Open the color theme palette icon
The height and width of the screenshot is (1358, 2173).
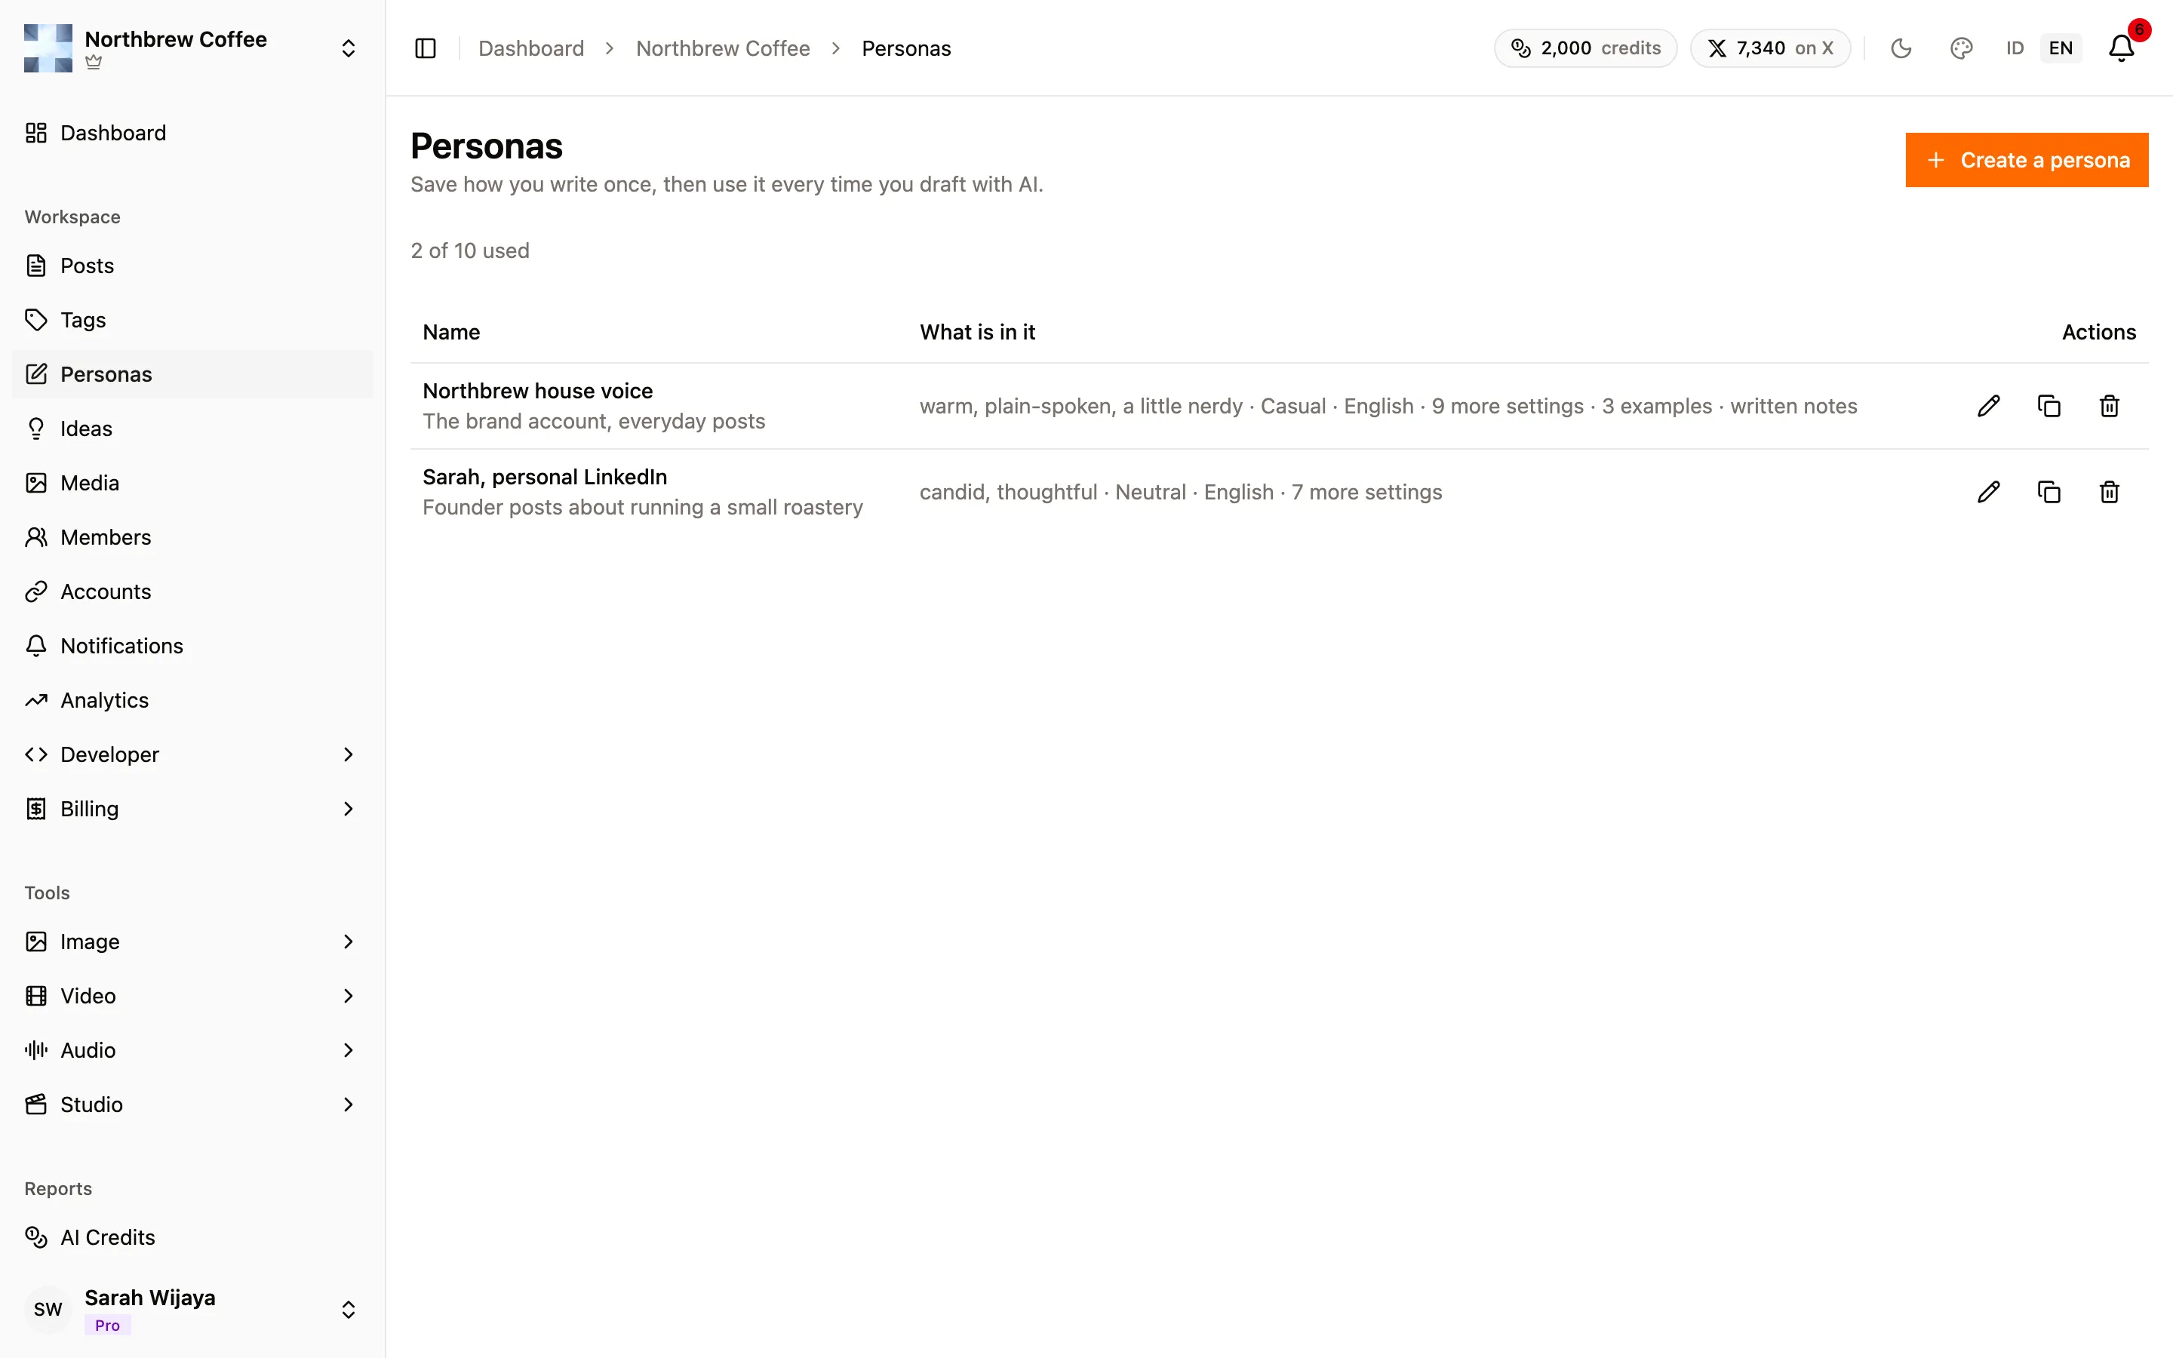point(1961,48)
